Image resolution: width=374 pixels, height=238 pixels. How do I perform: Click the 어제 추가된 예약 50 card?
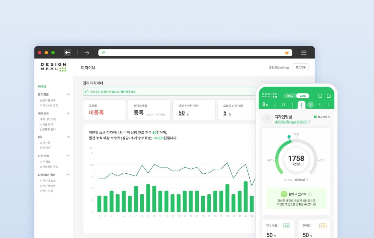(x=194, y=110)
